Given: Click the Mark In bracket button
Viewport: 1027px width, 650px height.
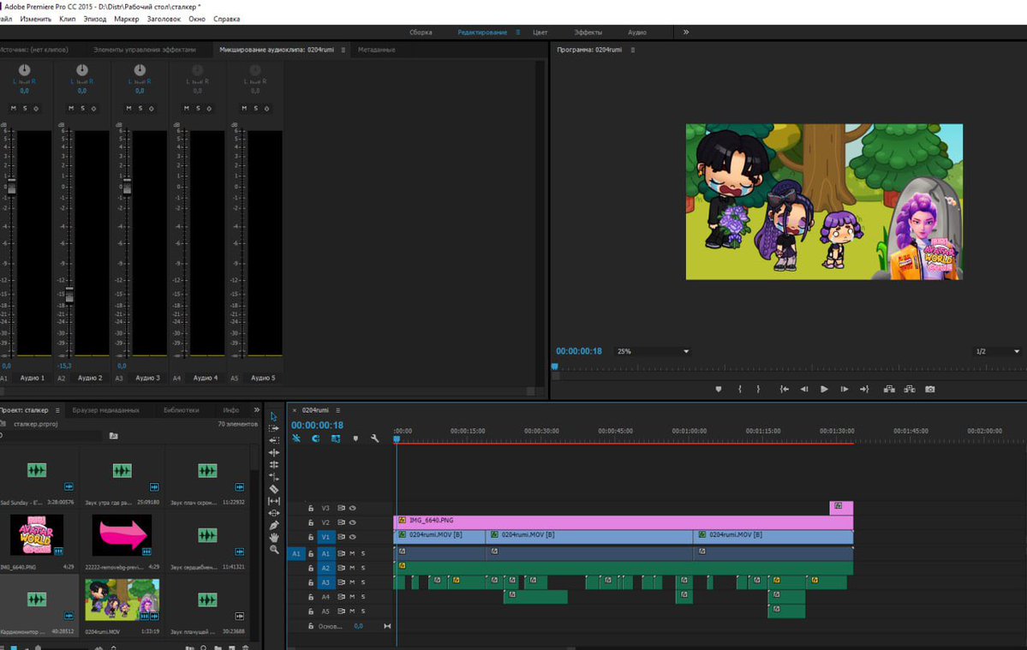Looking at the screenshot, I should (739, 389).
